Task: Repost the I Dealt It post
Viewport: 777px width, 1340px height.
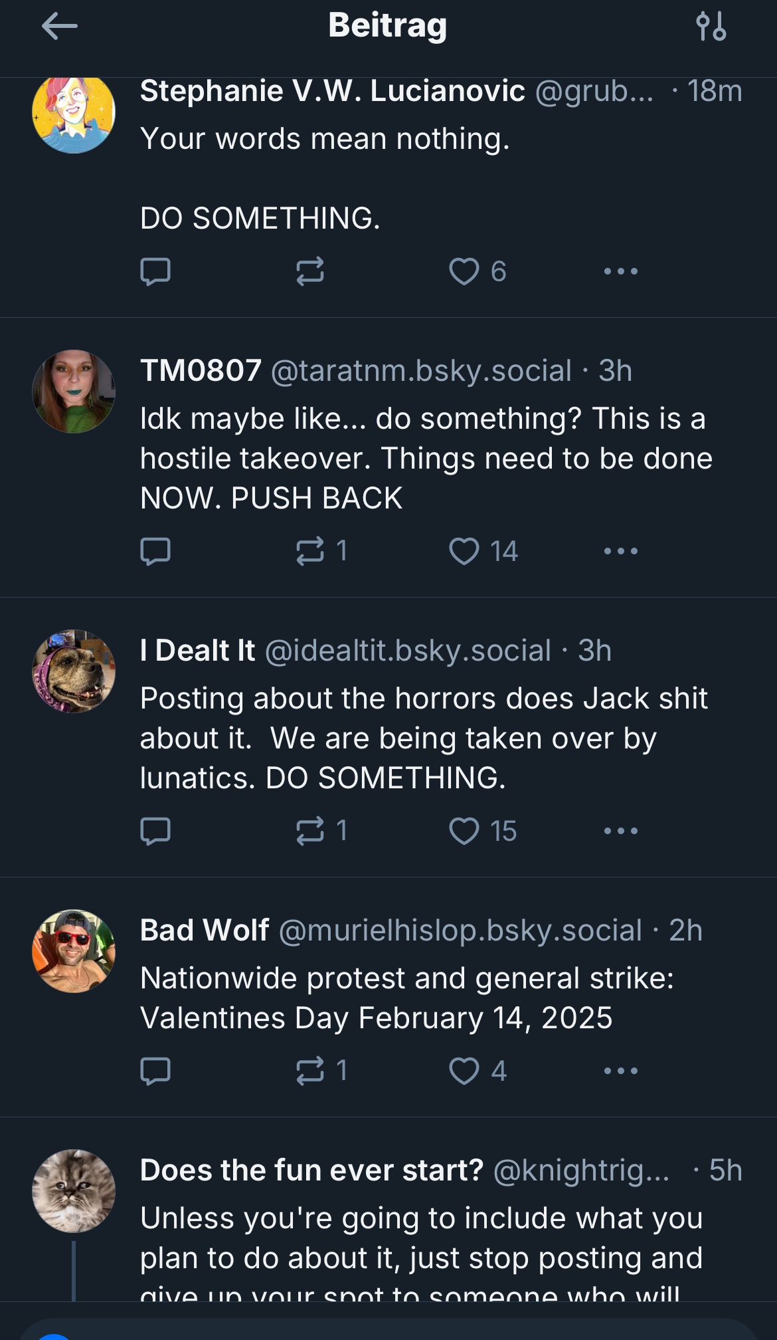Action: (x=309, y=831)
